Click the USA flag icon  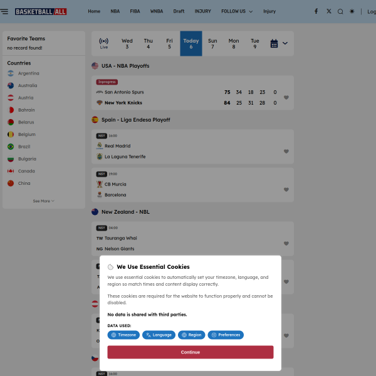[95, 66]
